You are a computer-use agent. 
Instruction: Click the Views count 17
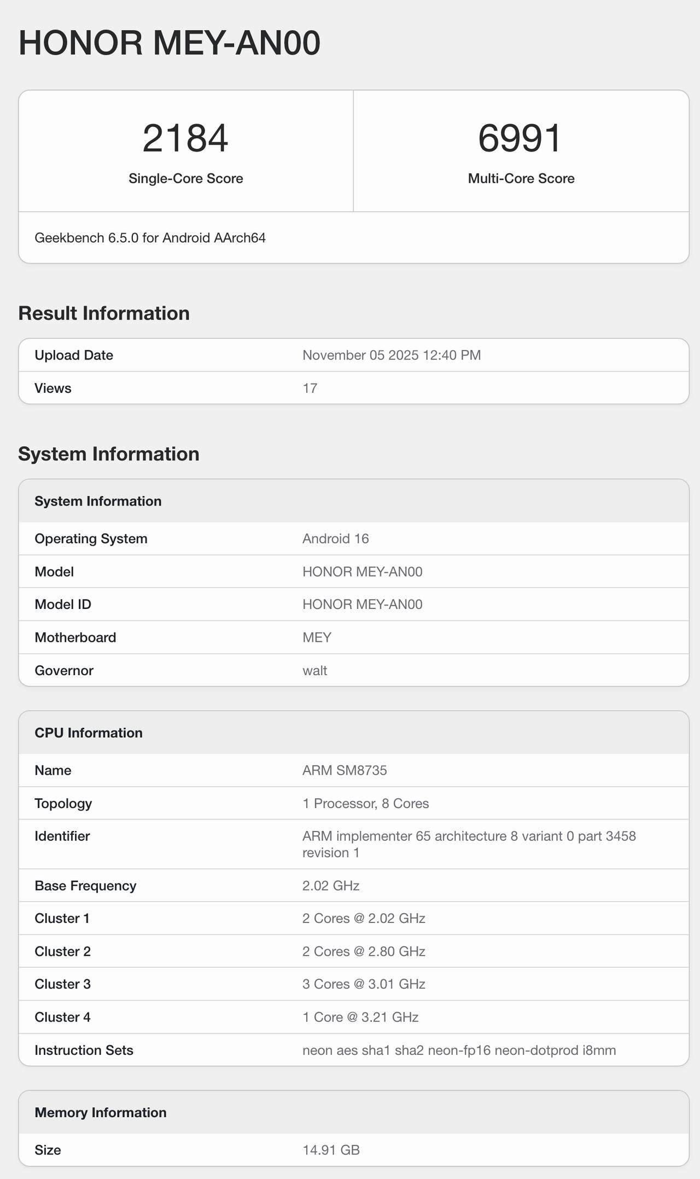[x=310, y=388]
